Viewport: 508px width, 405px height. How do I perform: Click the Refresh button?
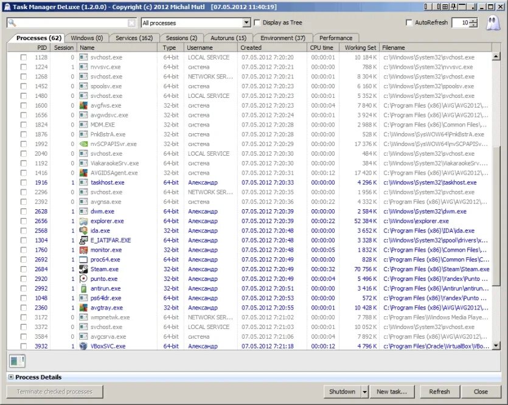tap(439, 392)
